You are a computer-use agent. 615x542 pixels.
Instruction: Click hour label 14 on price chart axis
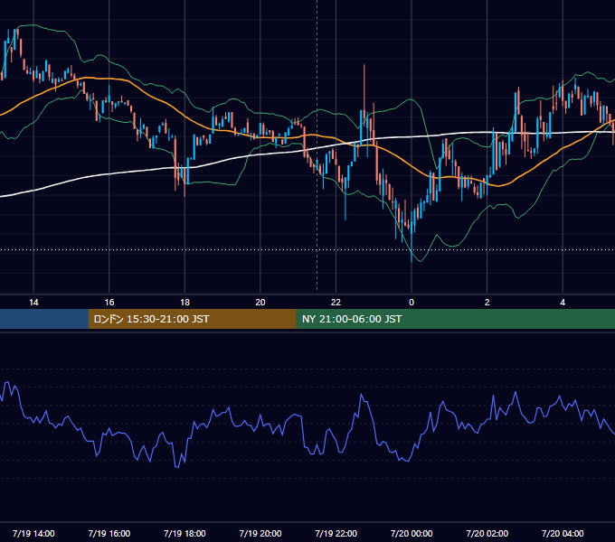coord(33,303)
